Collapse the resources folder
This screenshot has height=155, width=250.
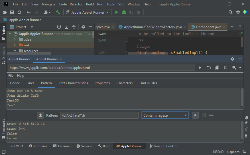pos(15,50)
